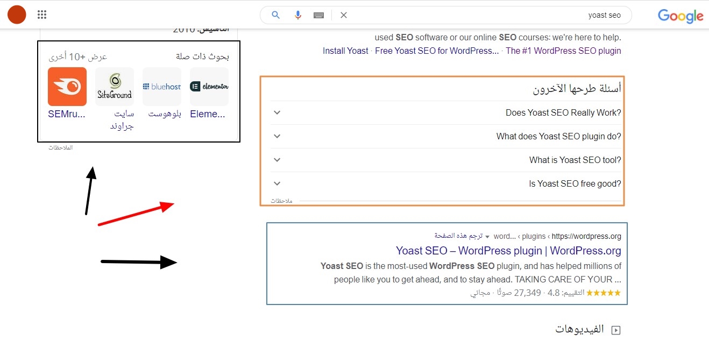Select the SEMrush related search thumbnail

[67, 87]
